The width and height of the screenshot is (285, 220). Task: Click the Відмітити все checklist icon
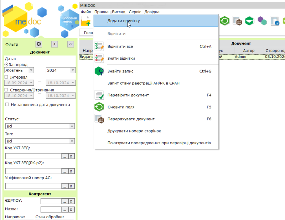tap(99, 46)
